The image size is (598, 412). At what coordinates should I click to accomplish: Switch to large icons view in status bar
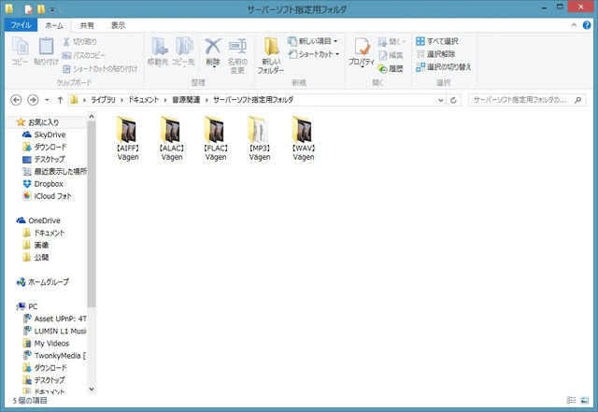(x=586, y=400)
